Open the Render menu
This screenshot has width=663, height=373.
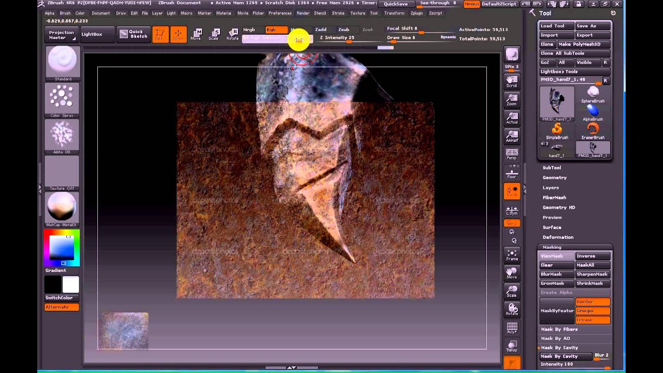click(303, 13)
